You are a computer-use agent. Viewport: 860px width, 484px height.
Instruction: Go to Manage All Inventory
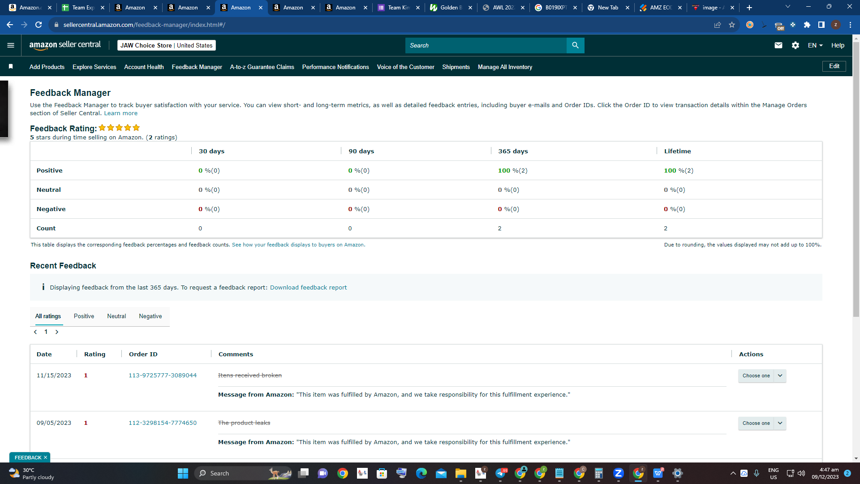coord(505,67)
